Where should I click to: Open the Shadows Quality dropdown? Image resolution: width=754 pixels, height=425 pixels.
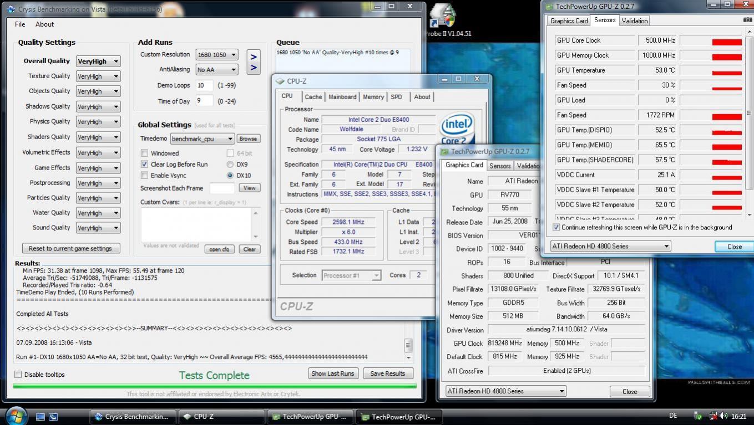98,106
